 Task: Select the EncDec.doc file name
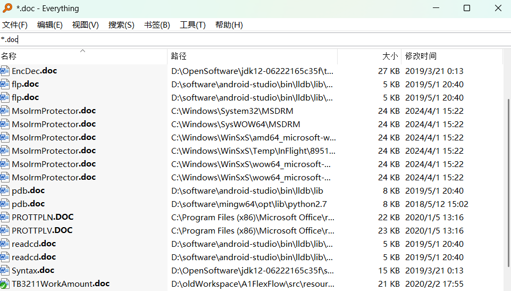pos(34,71)
